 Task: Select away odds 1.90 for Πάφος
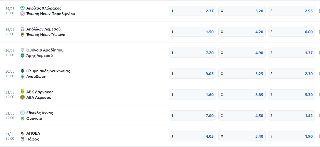point(291,136)
